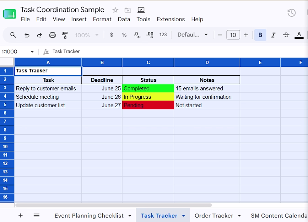
Task: Click the font size input field
Action: point(233,35)
